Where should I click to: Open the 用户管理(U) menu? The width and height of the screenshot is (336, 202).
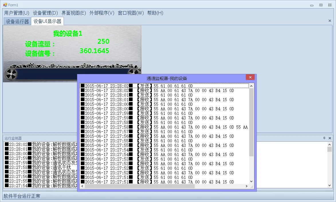[x=17, y=13]
